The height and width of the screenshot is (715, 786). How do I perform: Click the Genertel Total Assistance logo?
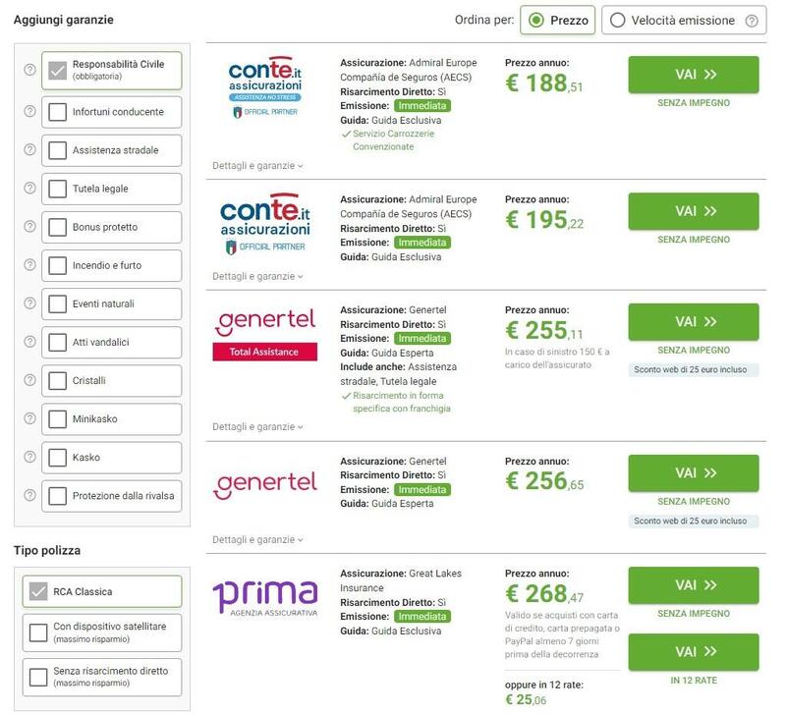click(x=265, y=334)
